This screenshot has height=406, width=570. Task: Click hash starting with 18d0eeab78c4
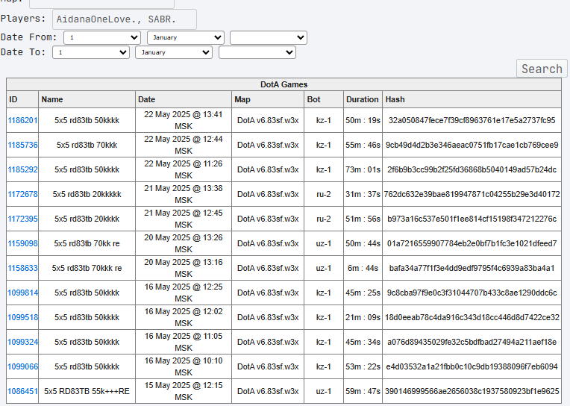click(x=472, y=317)
